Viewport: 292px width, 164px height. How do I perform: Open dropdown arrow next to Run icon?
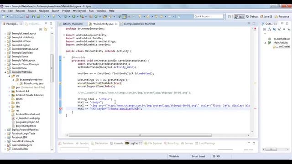(x=78, y=16)
